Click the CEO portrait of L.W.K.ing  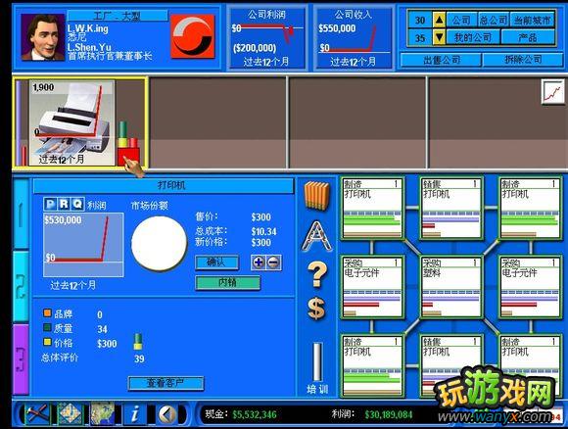click(x=43, y=37)
